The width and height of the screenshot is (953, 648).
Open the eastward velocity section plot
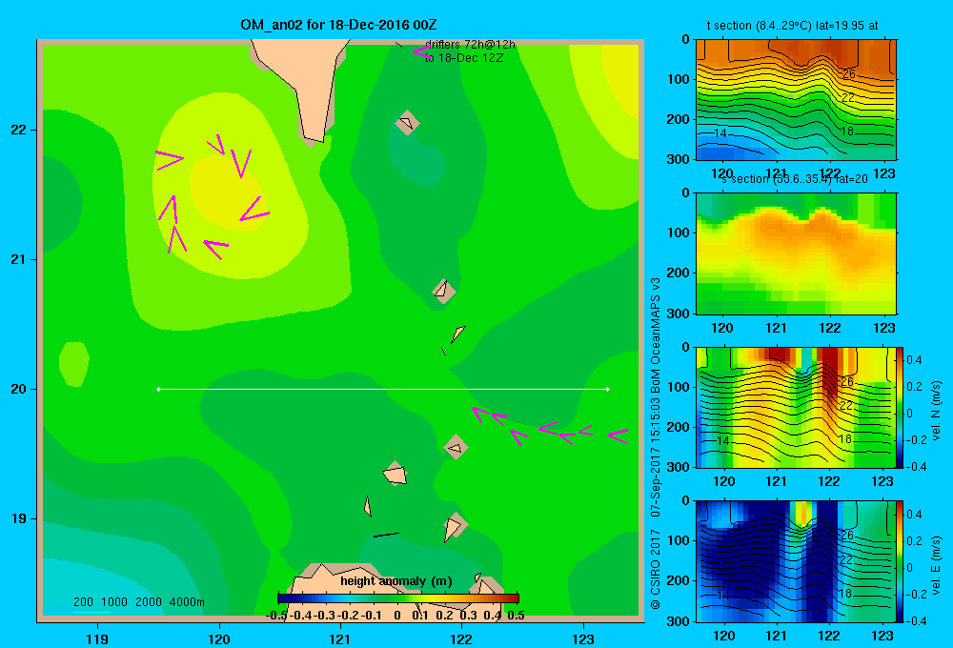pyautogui.click(x=795, y=561)
